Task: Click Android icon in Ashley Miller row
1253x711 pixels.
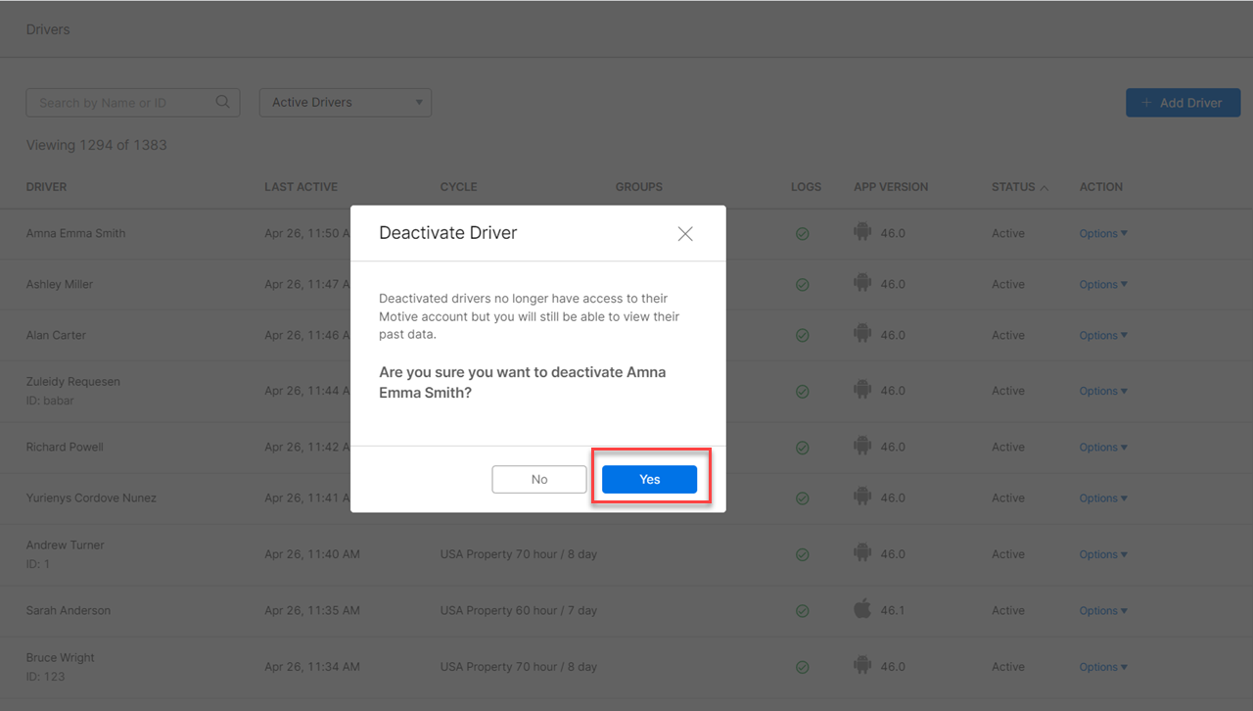Action: (x=862, y=283)
